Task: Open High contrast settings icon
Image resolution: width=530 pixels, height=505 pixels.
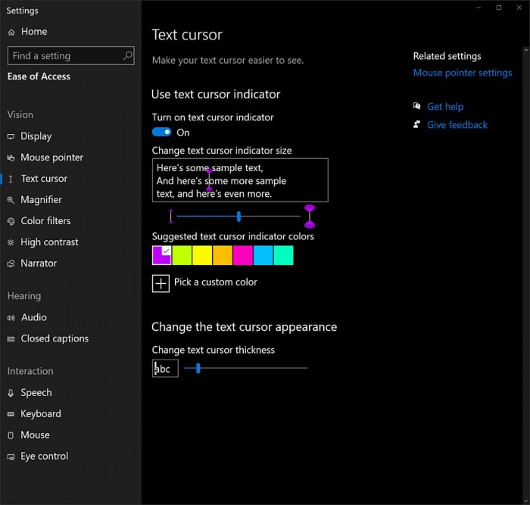Action: (x=11, y=242)
